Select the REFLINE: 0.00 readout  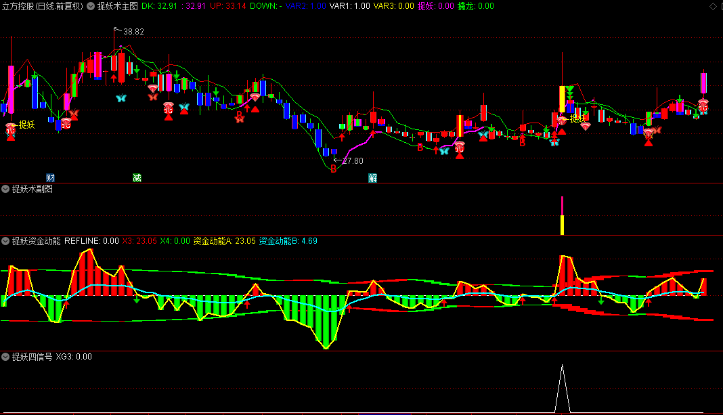[91, 241]
